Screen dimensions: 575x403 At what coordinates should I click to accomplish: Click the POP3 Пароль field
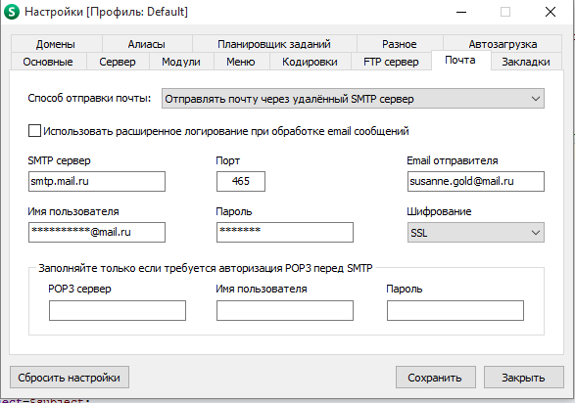pyautogui.click(x=455, y=310)
